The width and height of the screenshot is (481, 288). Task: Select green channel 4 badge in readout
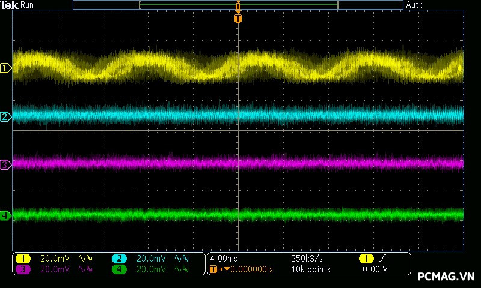tap(119, 269)
